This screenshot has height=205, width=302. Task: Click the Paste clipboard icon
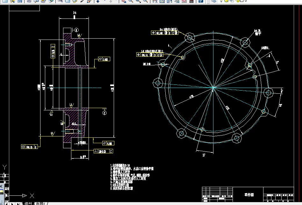pyautogui.click(x=75, y=1)
